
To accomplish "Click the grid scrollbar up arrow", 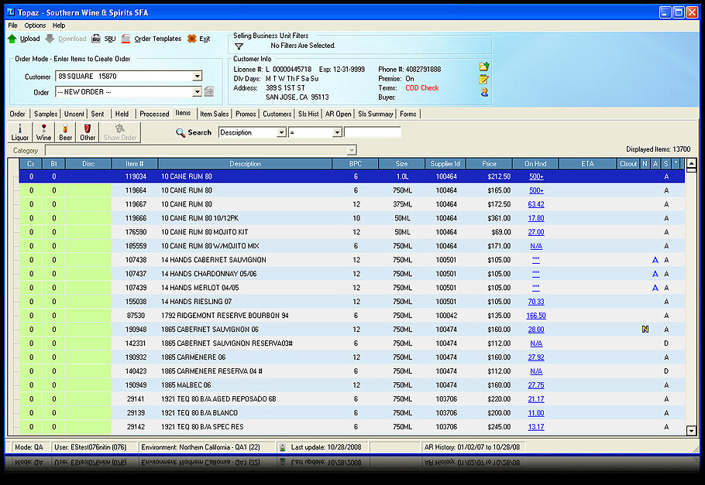I will (x=692, y=163).
